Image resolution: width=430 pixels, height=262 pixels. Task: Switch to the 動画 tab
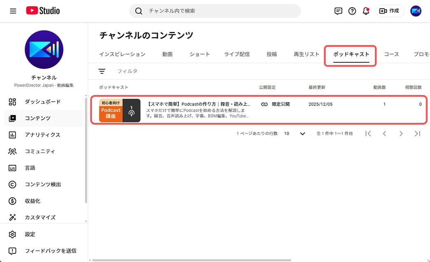(168, 54)
